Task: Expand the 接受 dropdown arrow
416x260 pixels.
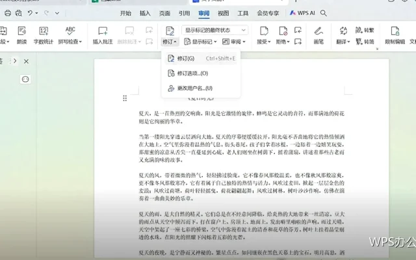Action: [269, 42]
